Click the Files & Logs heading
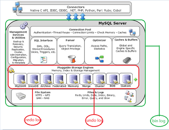169x130 pixels. [96, 92]
